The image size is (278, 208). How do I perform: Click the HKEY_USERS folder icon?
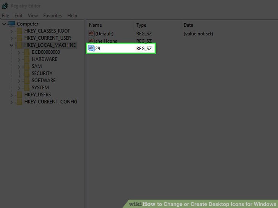pos(19,94)
